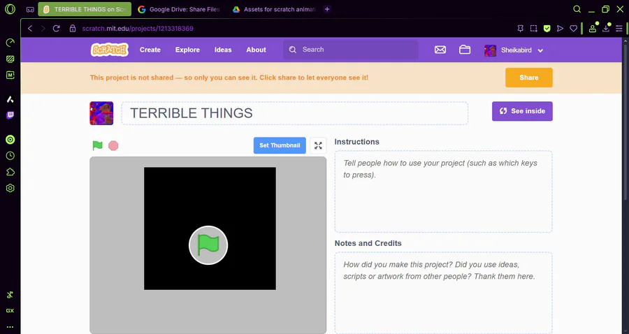Click the orange Share button
Screen dimensions: 629x334
click(529, 78)
